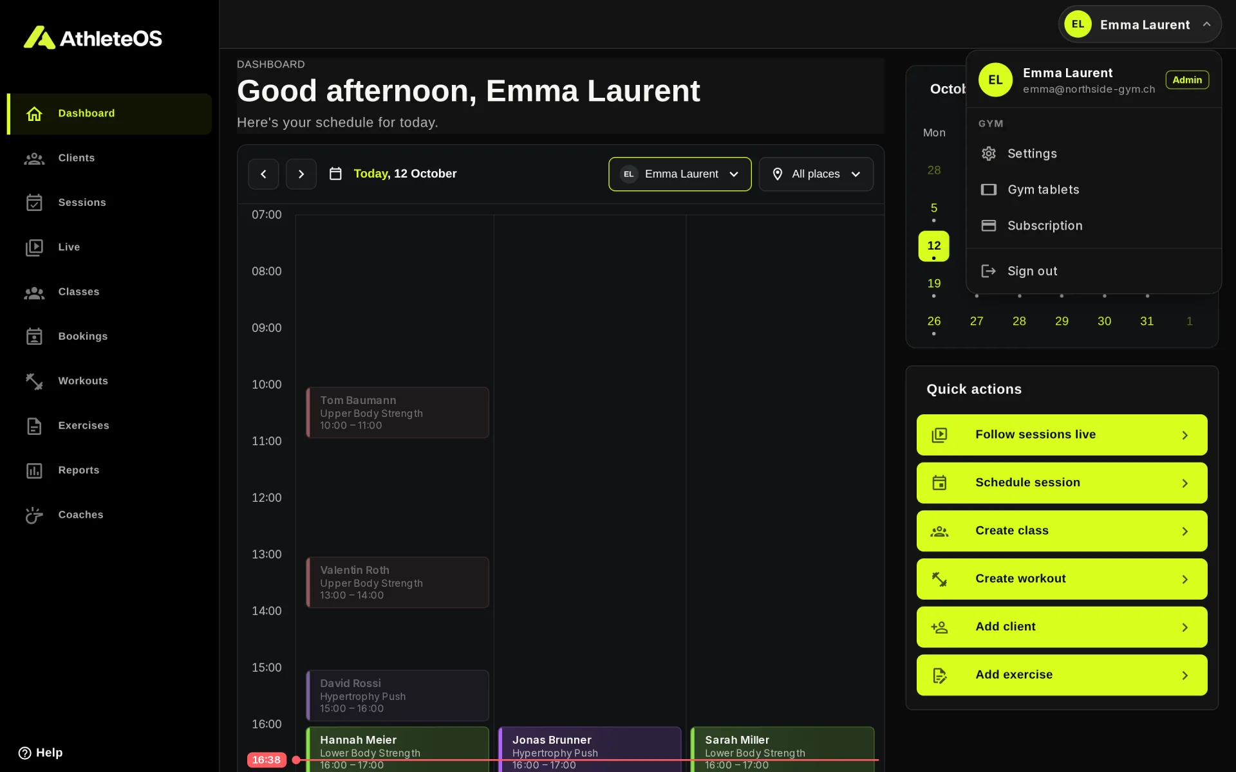Click the Gym tablets tablet icon
Screen dimensions: 1236x772
988,190
